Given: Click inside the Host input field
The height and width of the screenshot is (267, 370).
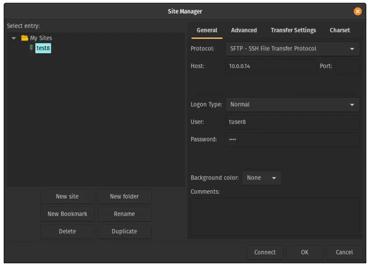Looking at the screenshot, I should click(271, 67).
